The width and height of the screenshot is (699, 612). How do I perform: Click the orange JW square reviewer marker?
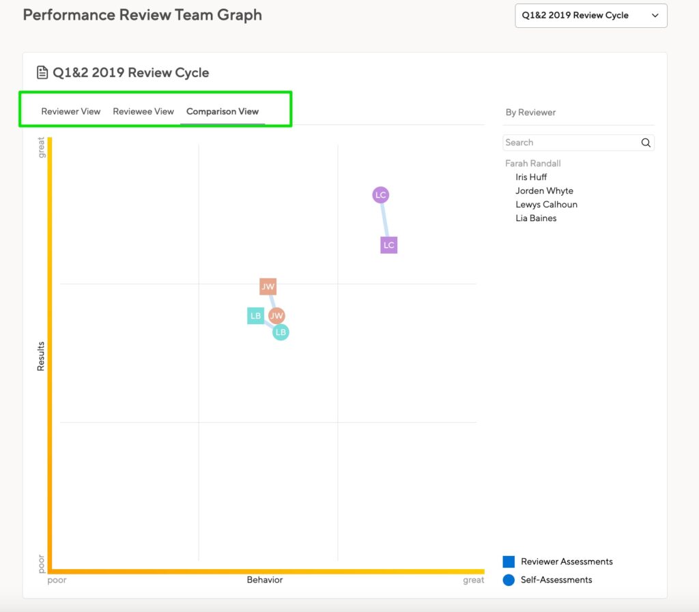pos(268,287)
